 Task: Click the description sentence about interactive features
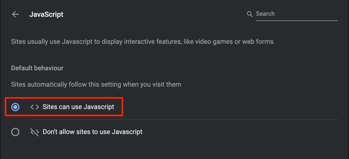tap(142, 42)
